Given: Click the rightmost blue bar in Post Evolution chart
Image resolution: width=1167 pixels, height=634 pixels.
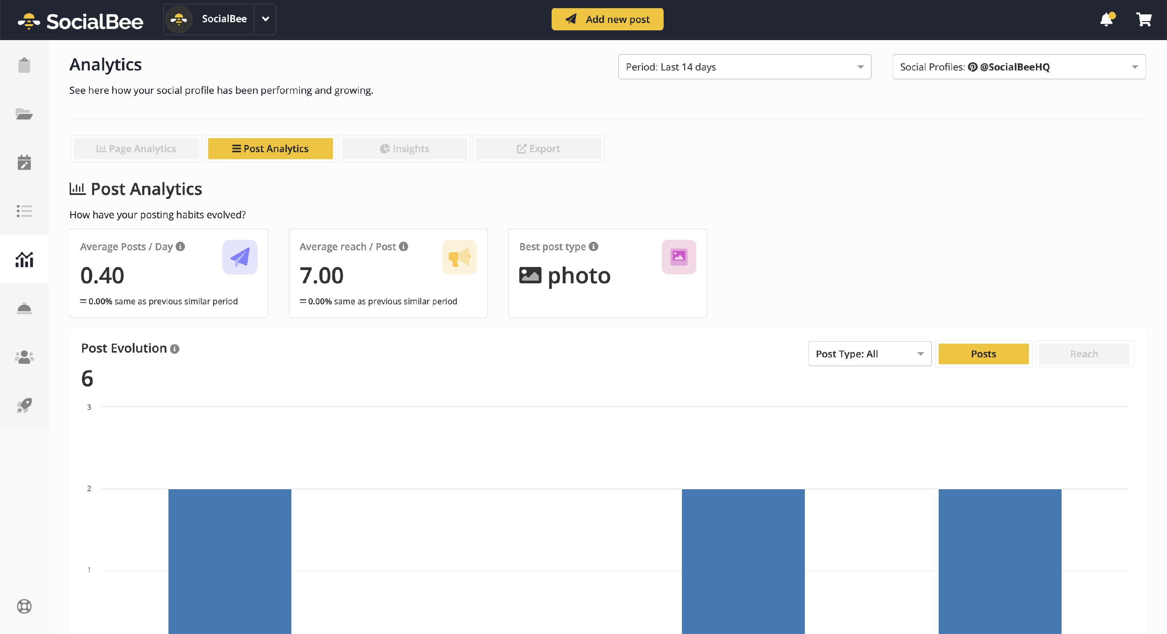Looking at the screenshot, I should point(1000,561).
